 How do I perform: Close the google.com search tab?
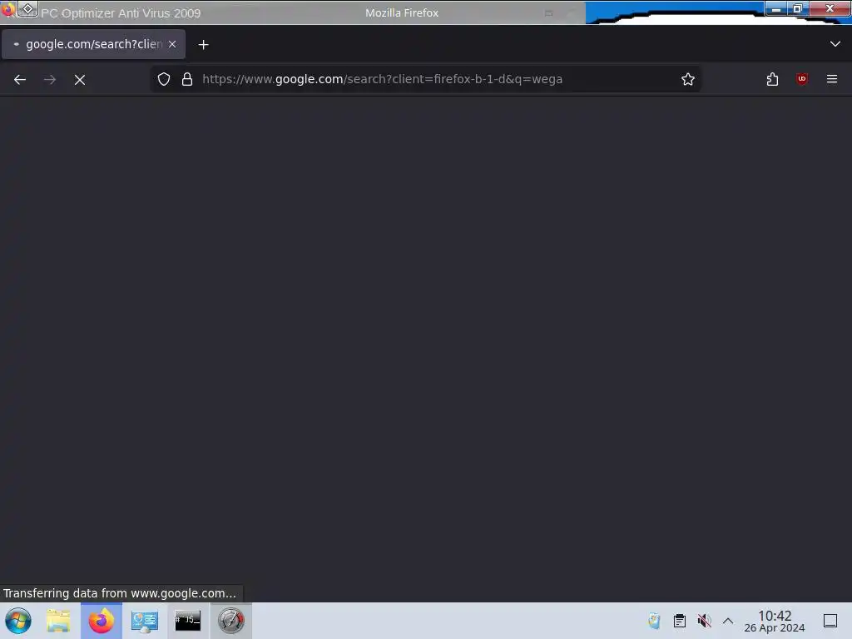point(172,44)
